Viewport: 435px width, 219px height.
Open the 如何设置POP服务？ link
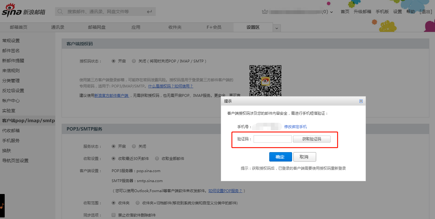(x=225, y=191)
